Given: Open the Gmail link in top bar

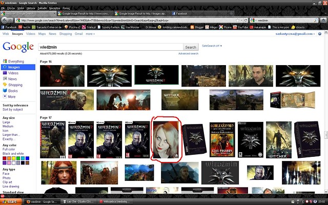Looking at the screenshot, I should coord(78,34).
